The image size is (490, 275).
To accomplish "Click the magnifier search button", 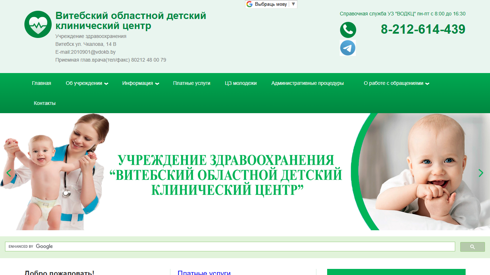I will pyautogui.click(x=472, y=247).
